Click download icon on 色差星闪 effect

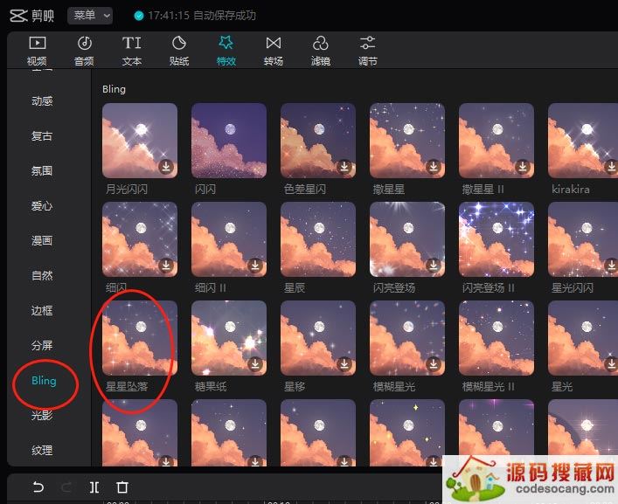344,167
